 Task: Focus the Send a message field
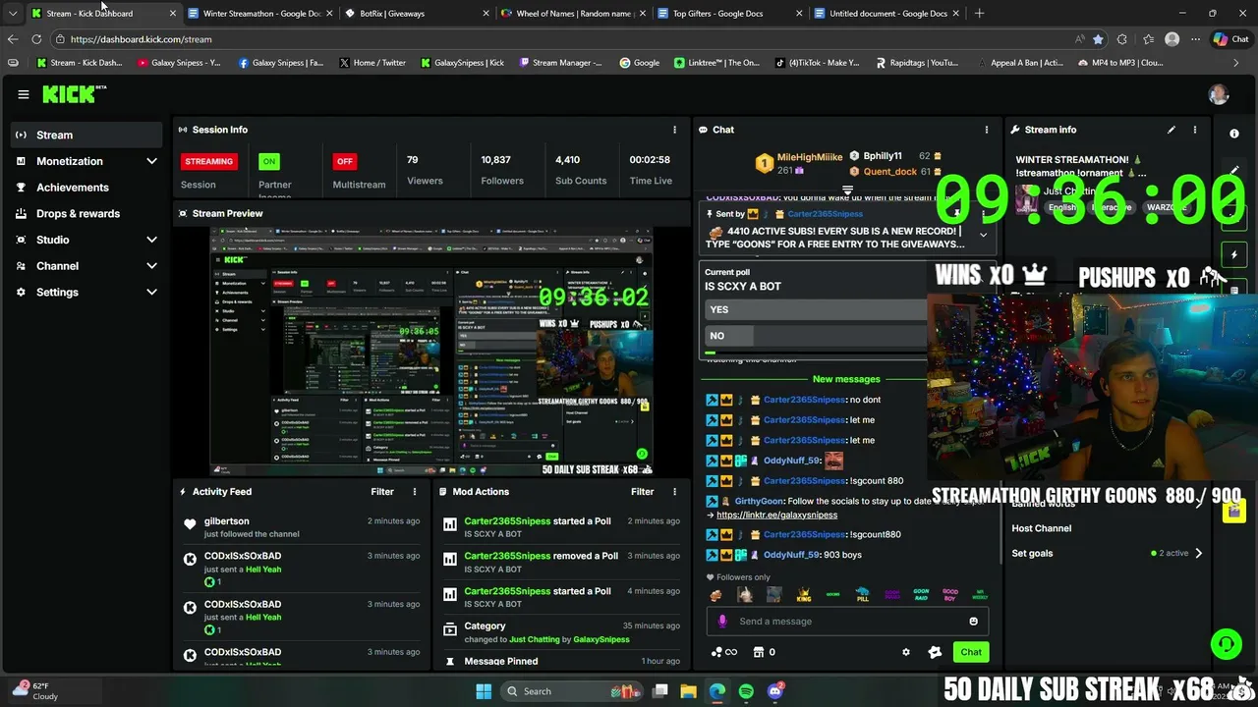coord(848,622)
